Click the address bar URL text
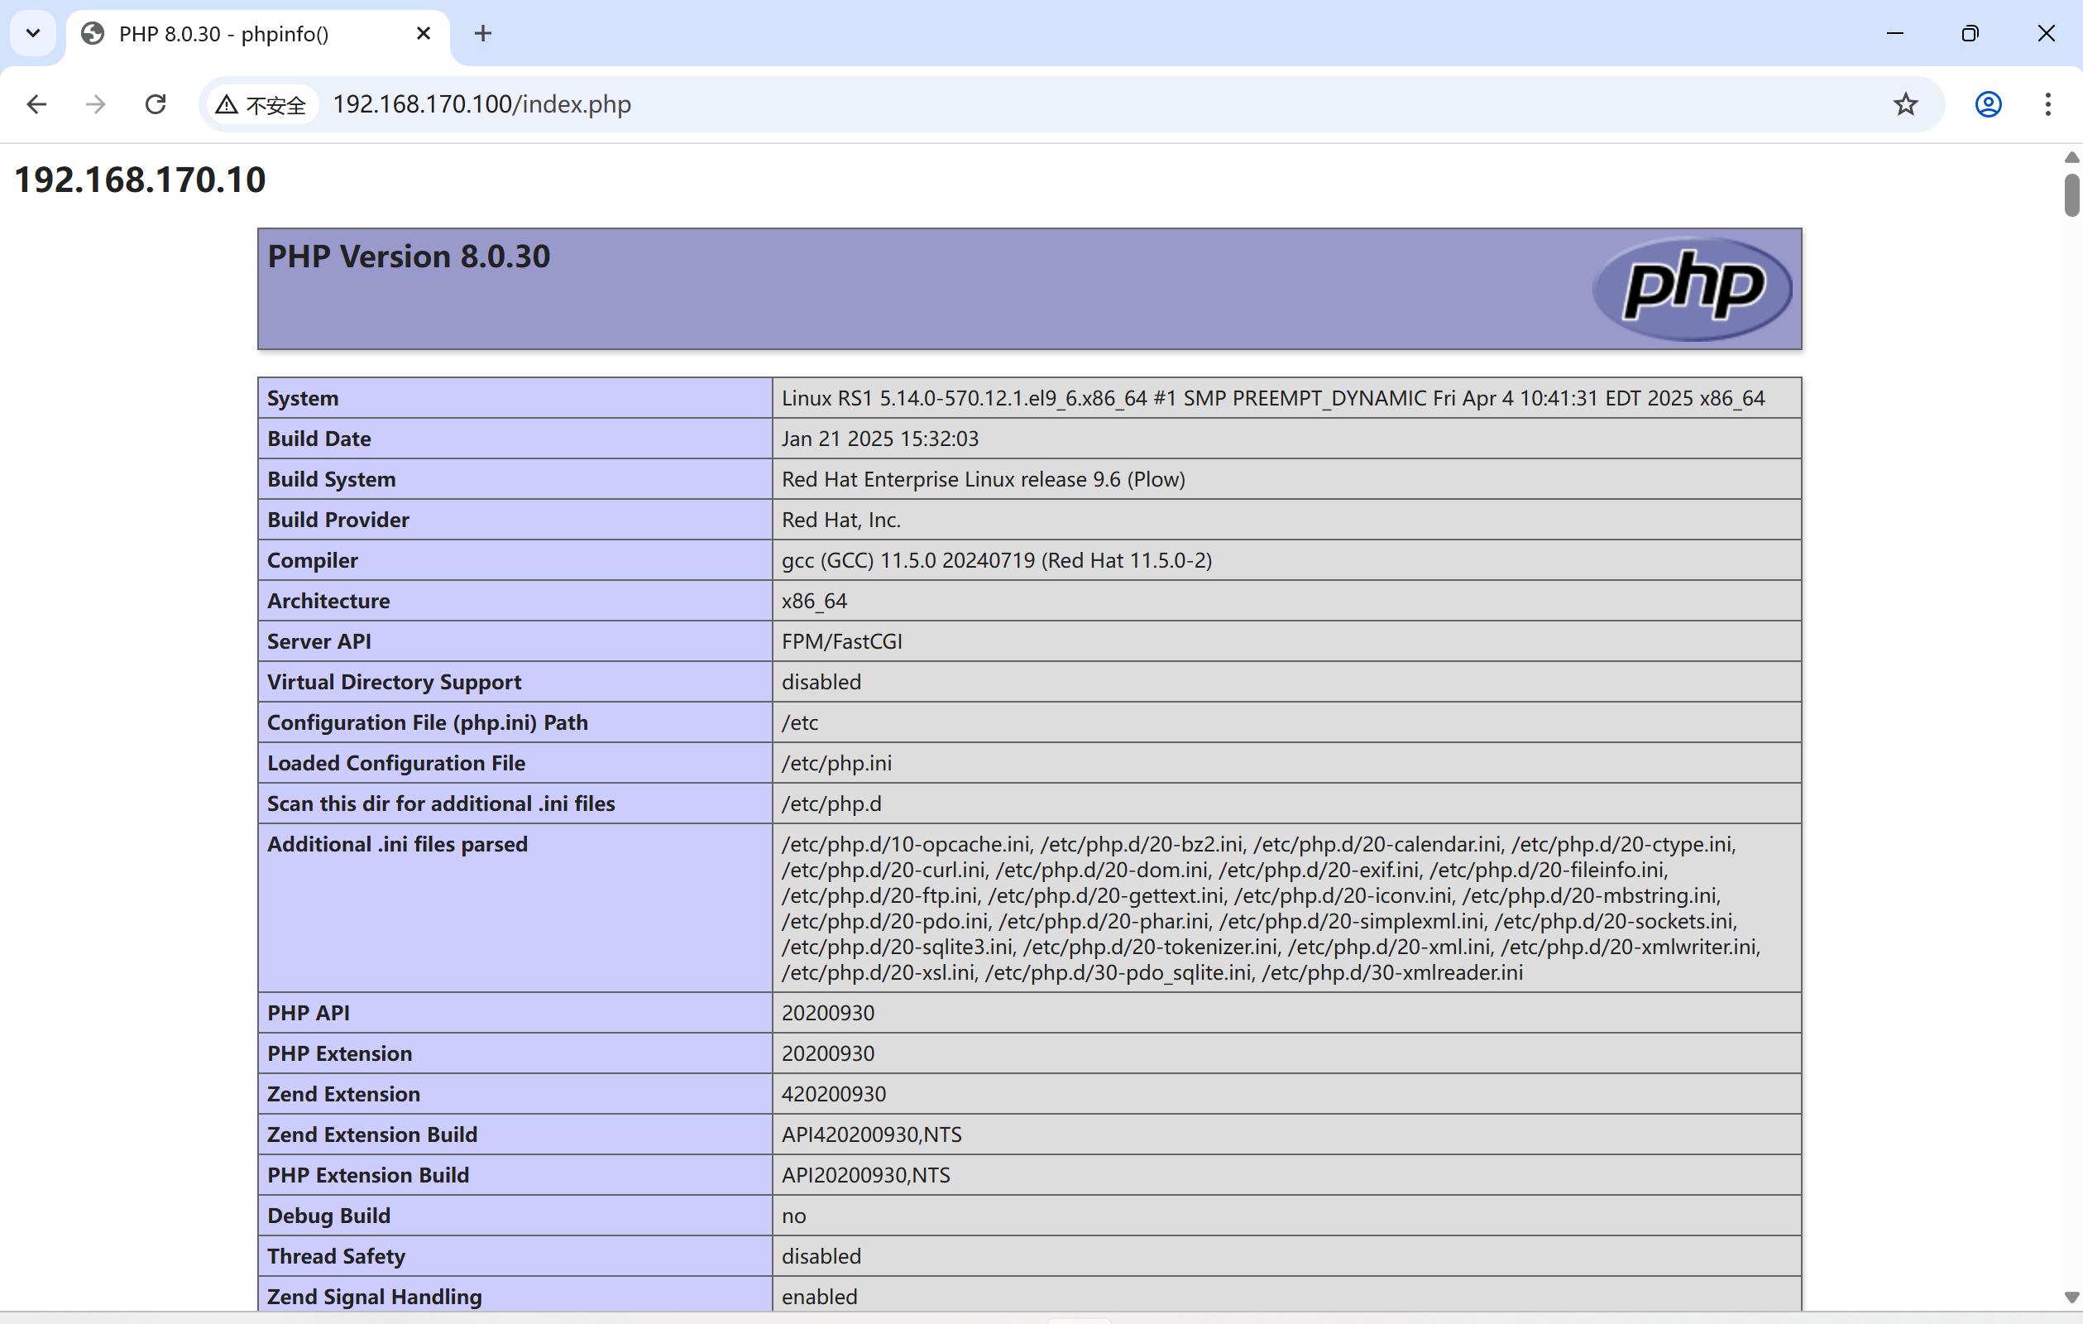The height and width of the screenshot is (1324, 2083). [x=481, y=105]
